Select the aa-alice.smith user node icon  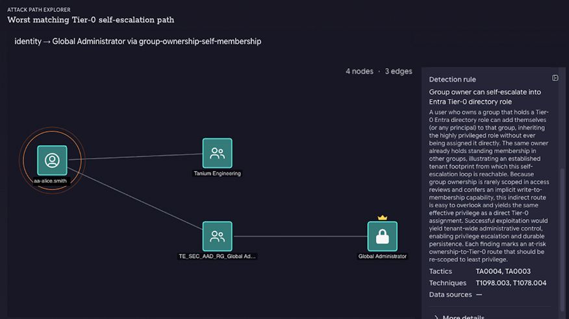coord(52,160)
